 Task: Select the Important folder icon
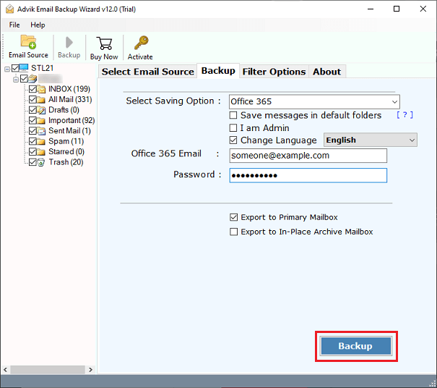(41, 120)
